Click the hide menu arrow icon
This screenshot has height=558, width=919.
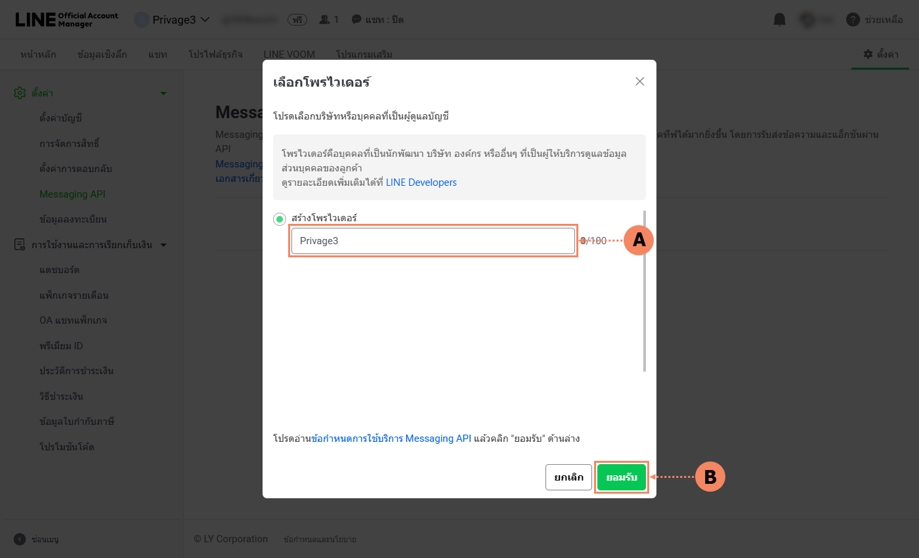tap(20, 539)
